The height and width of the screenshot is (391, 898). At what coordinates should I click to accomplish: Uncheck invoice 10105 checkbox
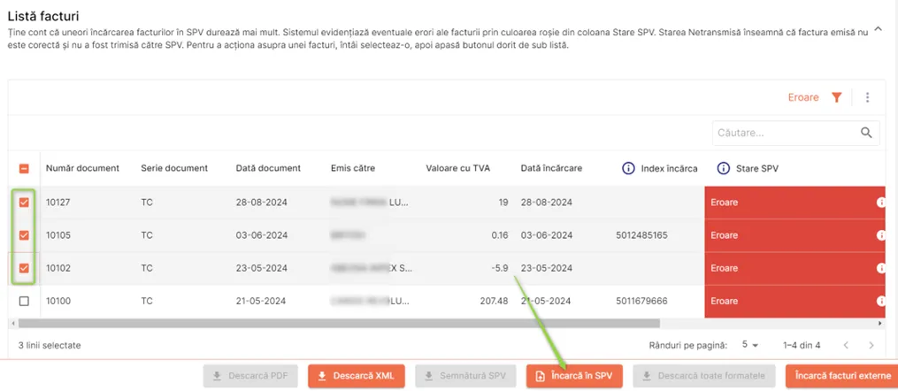[x=24, y=235]
